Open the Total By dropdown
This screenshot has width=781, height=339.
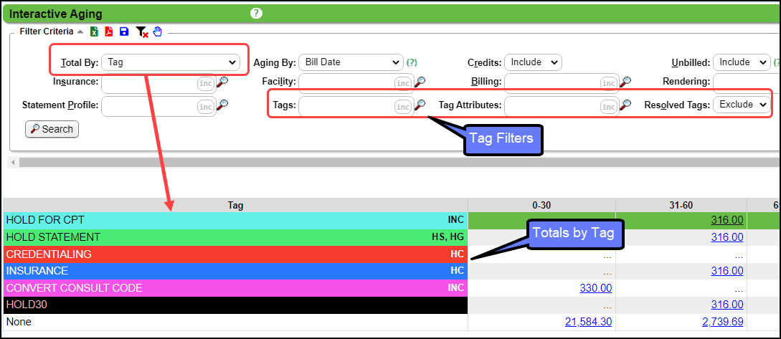click(171, 62)
